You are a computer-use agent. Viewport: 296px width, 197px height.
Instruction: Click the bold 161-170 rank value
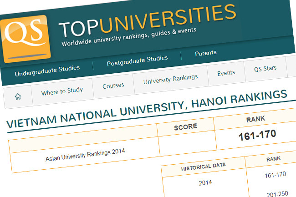coord(256,135)
